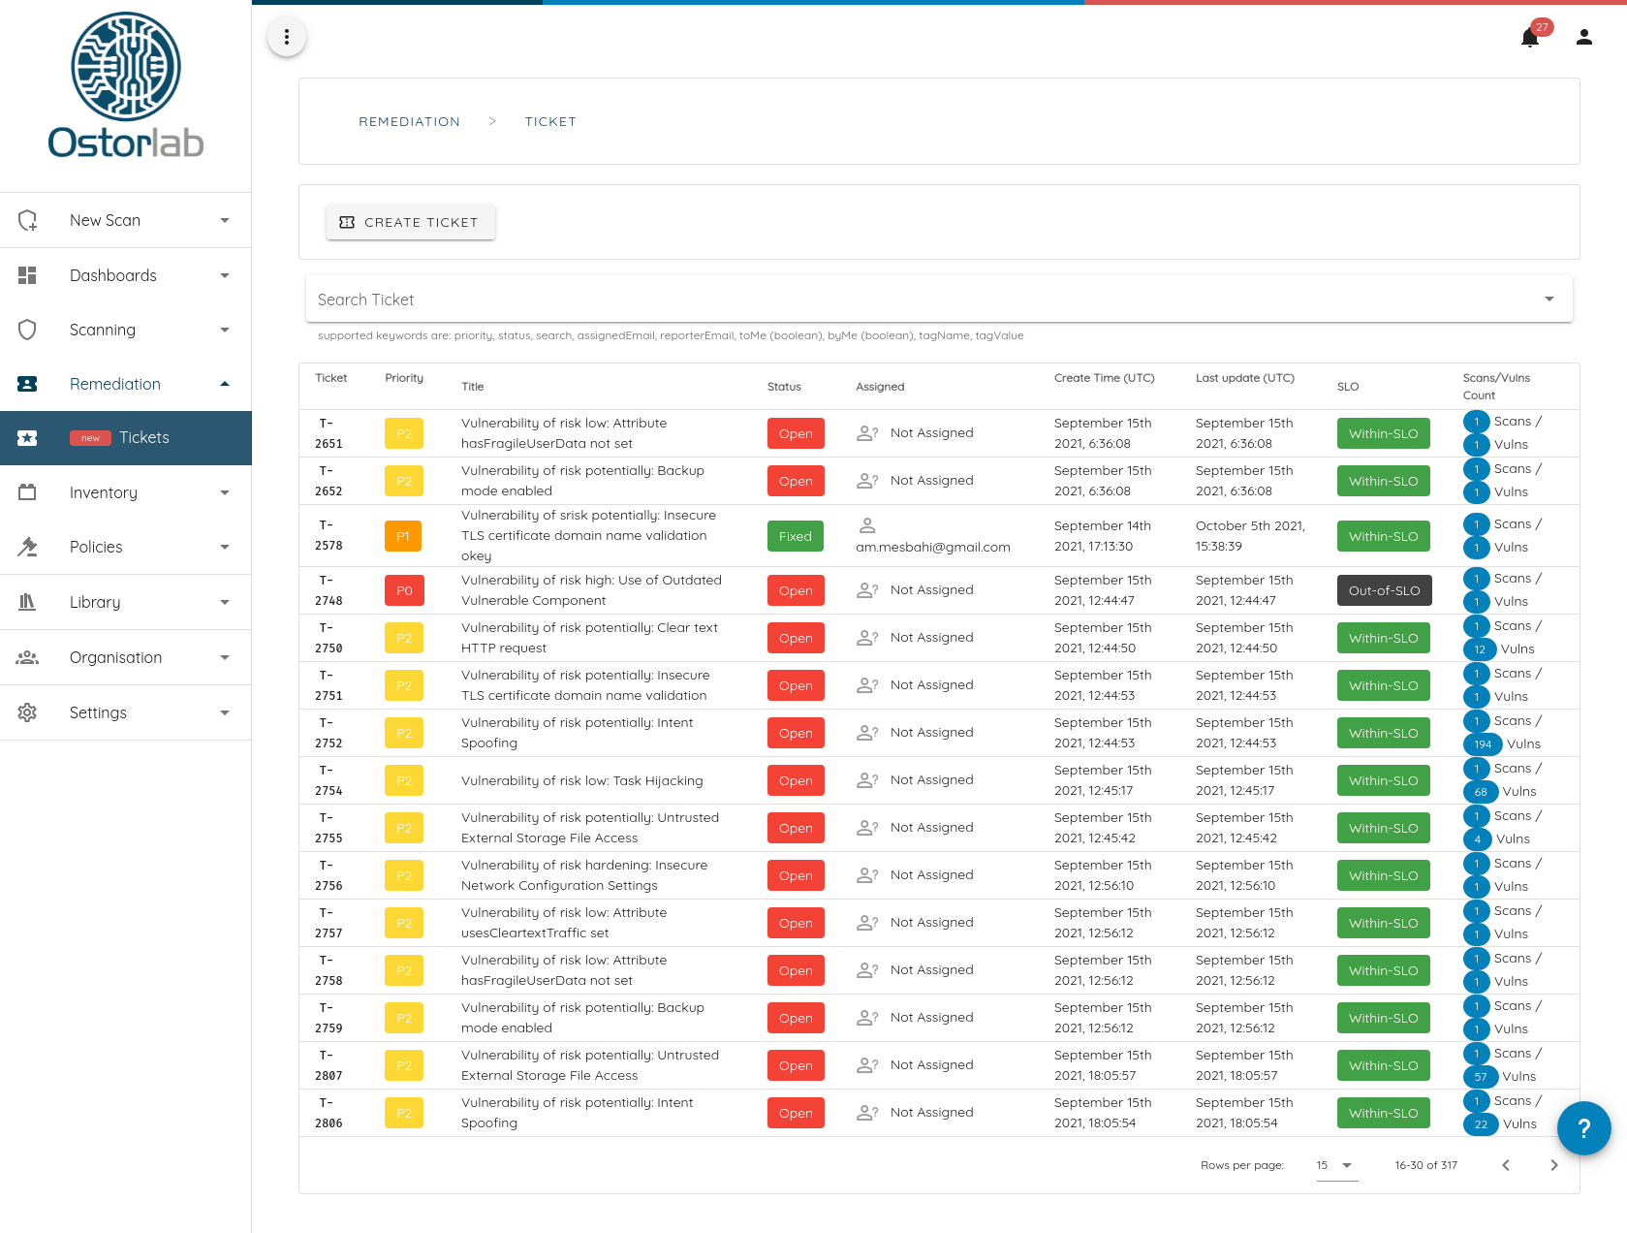Click the 57 vulns badge for T-2807
Viewport: 1627px width, 1233px height.
tap(1481, 1077)
